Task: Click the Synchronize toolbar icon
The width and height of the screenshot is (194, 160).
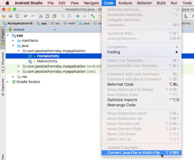Action: coord(17,16)
